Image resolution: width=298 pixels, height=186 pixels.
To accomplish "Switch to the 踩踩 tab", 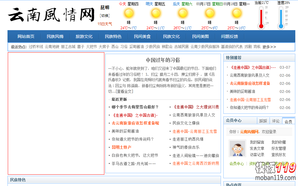I will click(263, 121).
